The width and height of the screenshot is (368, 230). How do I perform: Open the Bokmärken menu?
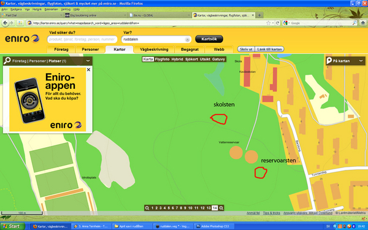(x=51, y=9)
